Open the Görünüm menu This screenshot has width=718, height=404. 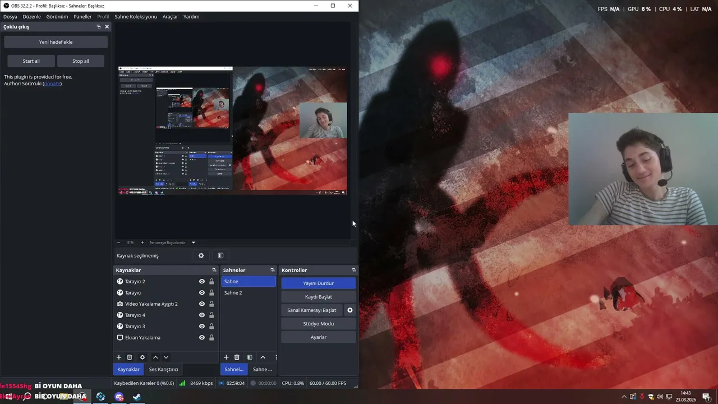57,17
